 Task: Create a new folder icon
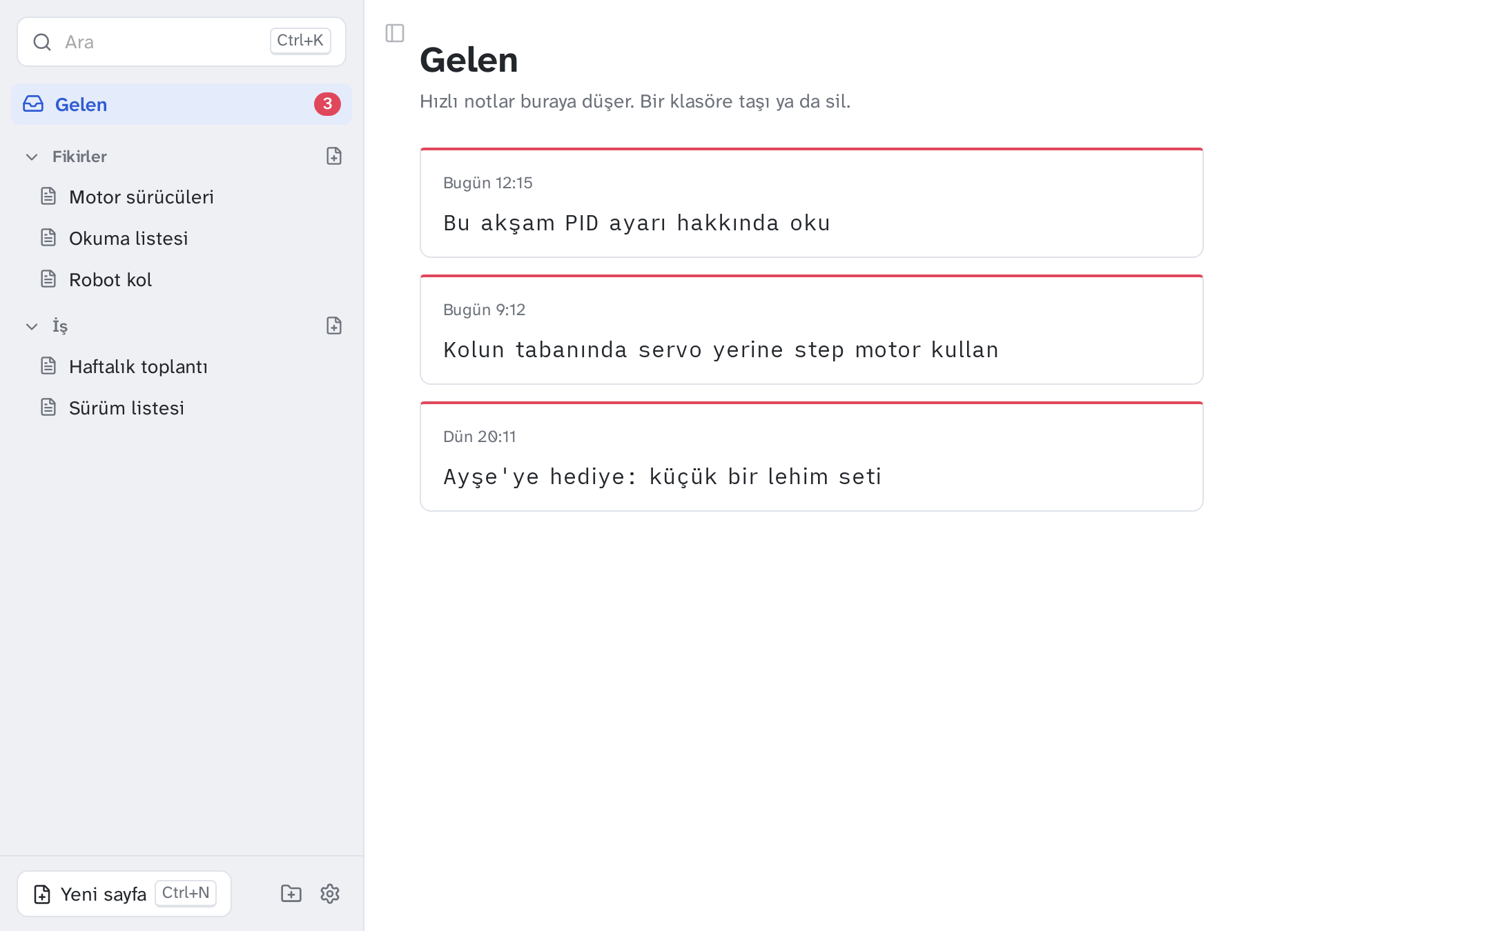pos(291,894)
